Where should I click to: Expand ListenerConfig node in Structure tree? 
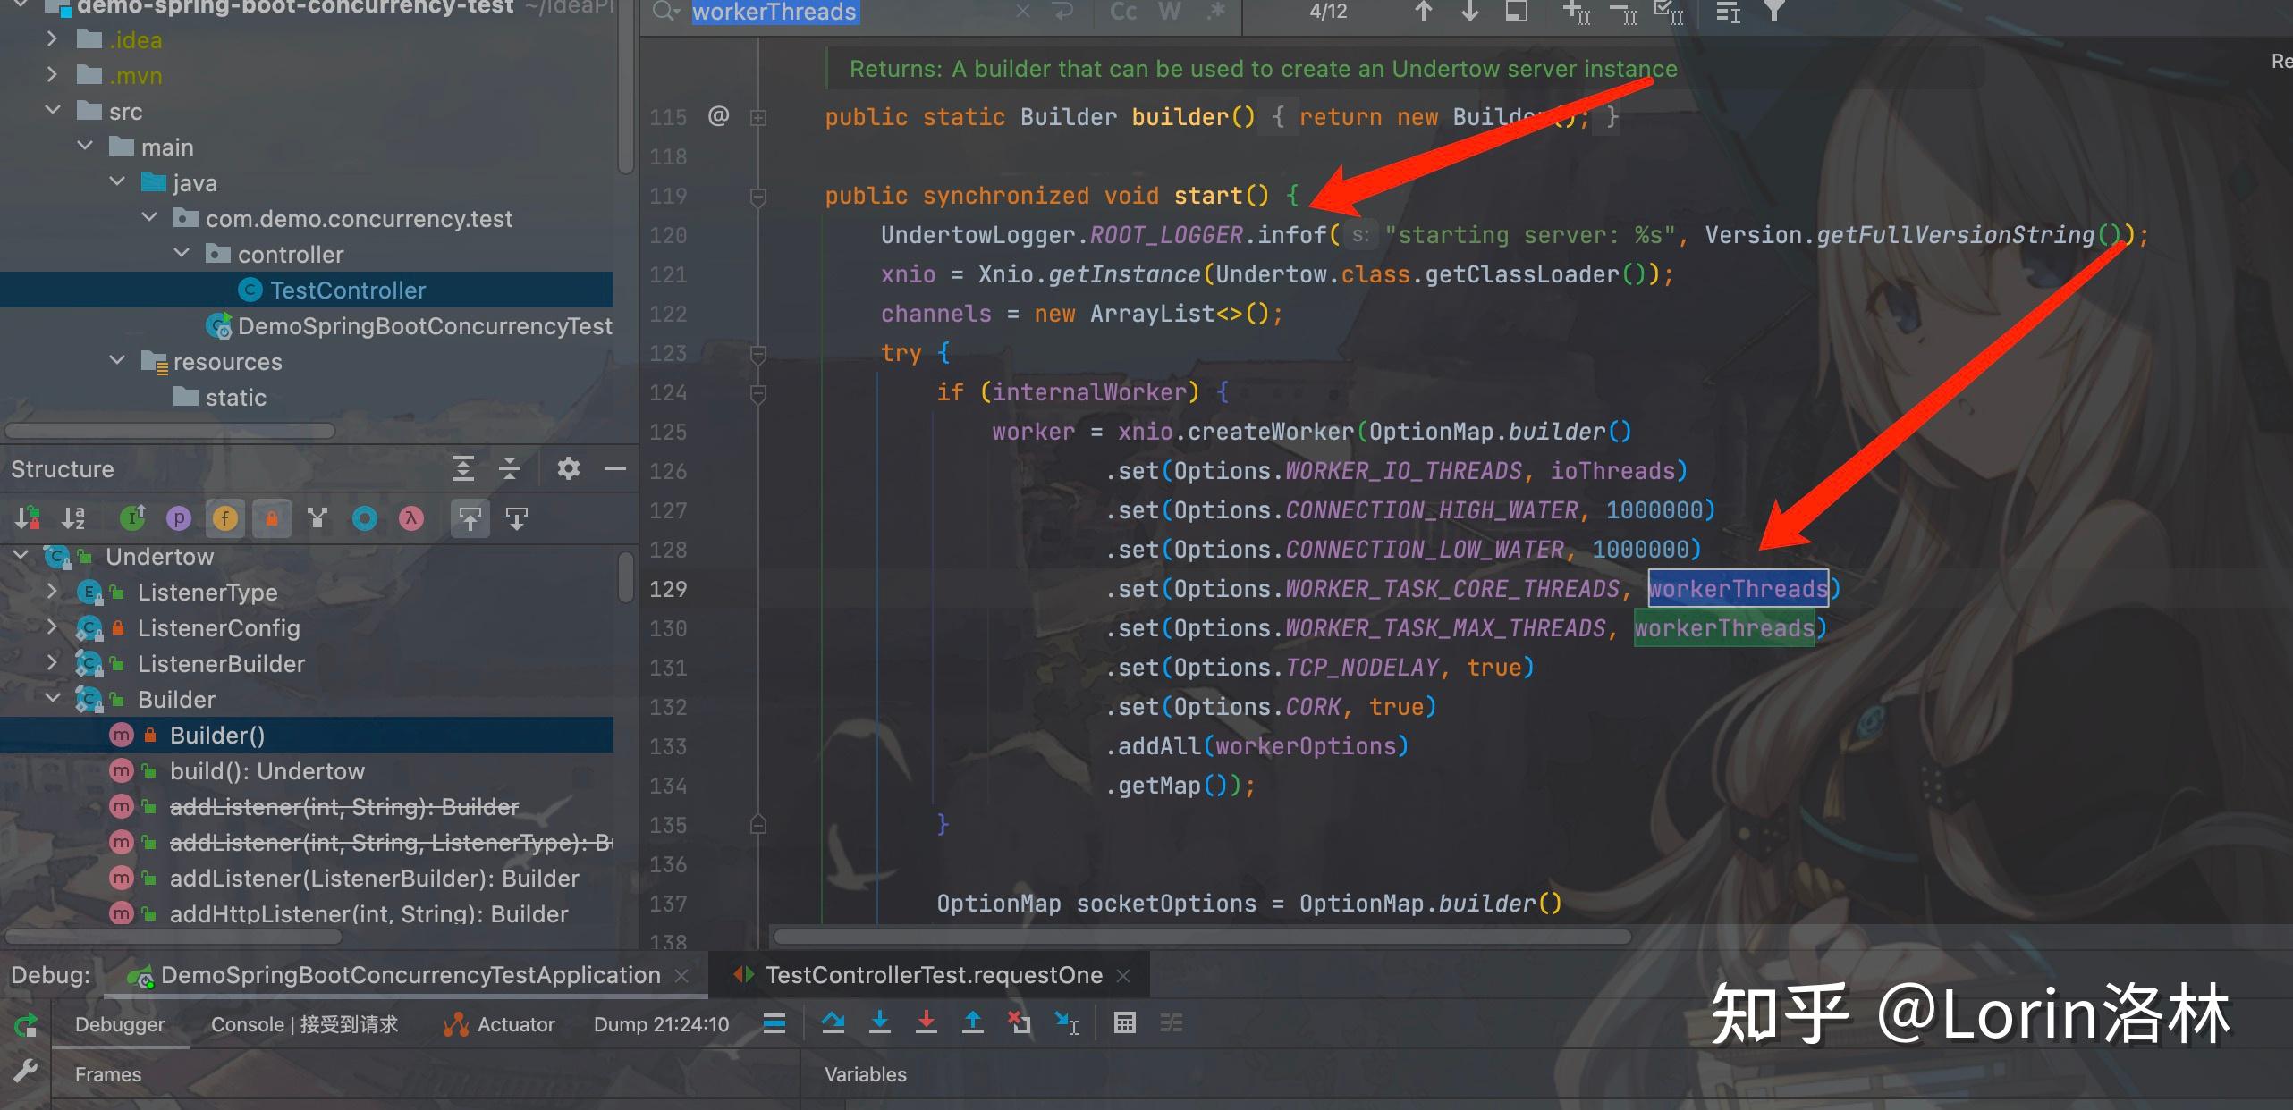(x=52, y=627)
